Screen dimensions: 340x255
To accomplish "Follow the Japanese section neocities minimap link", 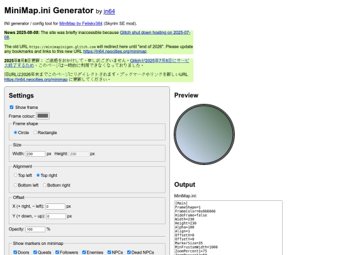I will 36,79.
